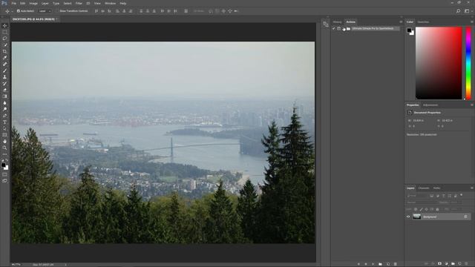
Task: Select the Rectangular Marquee tool
Action: click(4, 32)
